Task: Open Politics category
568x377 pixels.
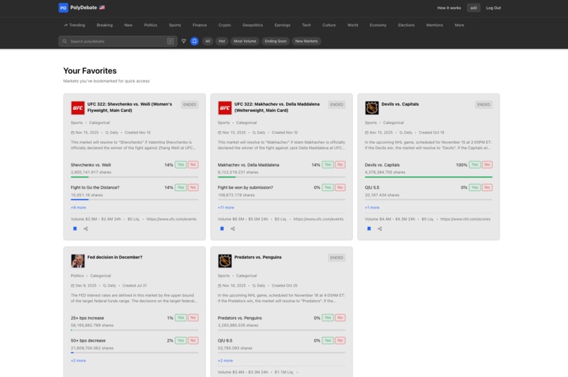Action: point(151,25)
